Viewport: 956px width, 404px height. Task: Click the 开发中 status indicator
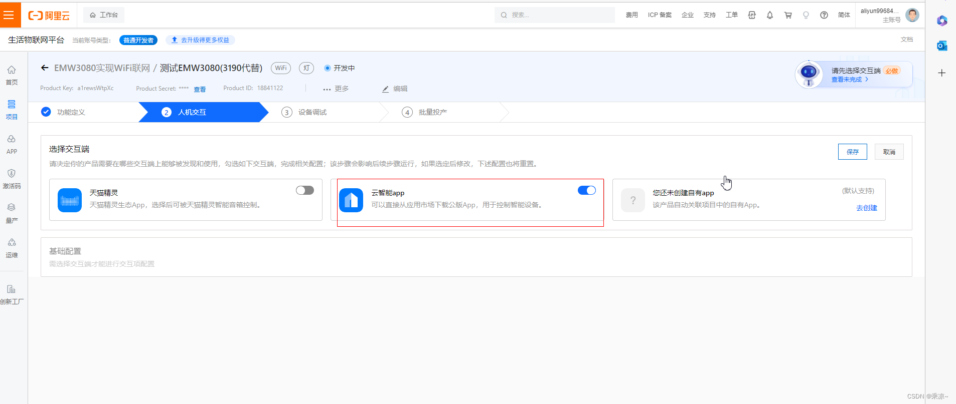[x=340, y=68]
